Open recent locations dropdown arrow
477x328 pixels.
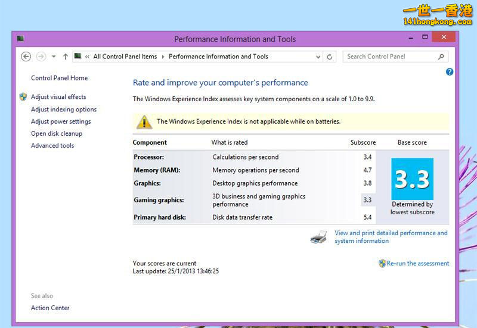coord(54,57)
